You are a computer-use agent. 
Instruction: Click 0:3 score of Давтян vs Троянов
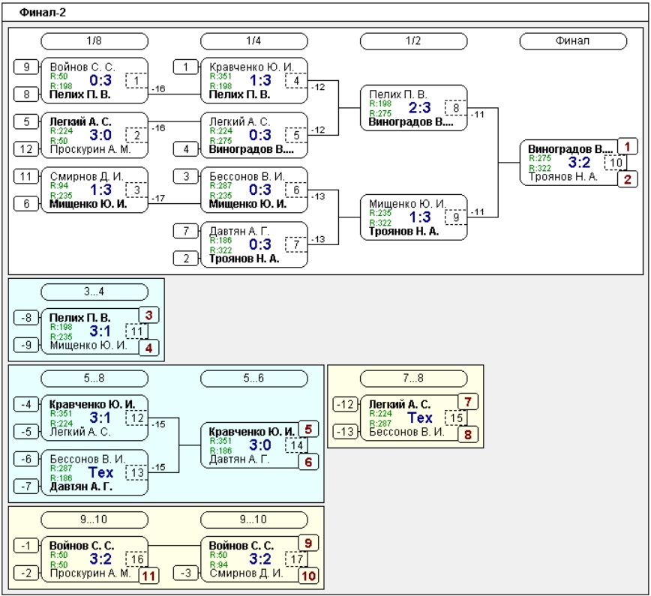point(260,245)
